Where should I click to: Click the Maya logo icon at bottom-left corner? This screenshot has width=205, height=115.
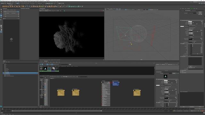1,106
